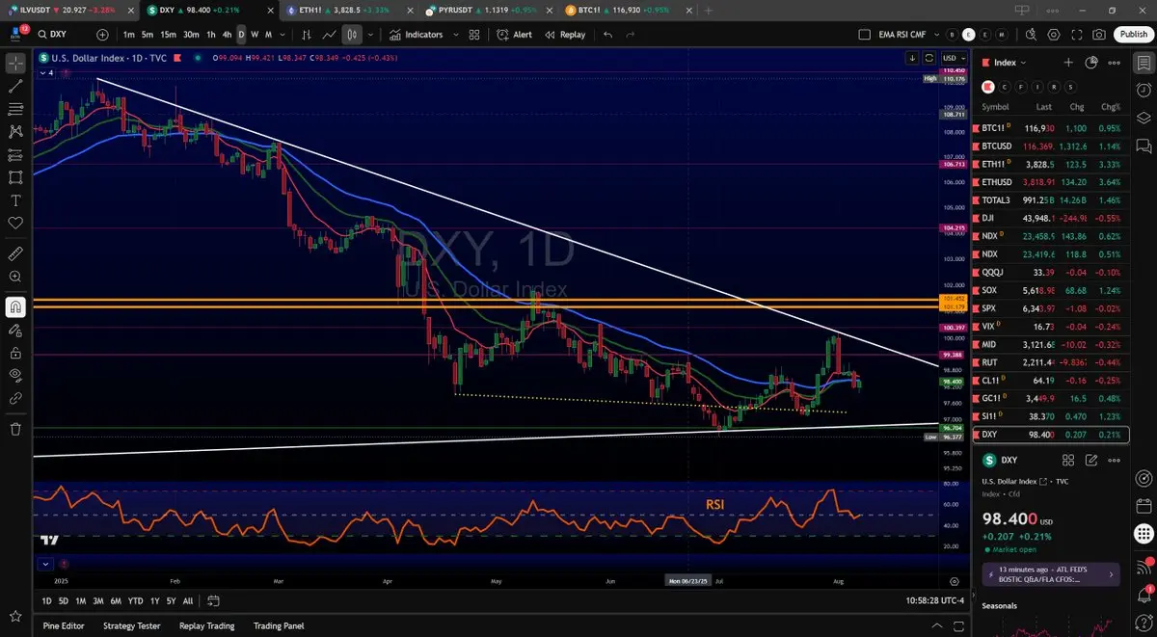The image size is (1157, 637).
Task: Open the Indicators dialog
Action: pyautogui.click(x=417, y=34)
